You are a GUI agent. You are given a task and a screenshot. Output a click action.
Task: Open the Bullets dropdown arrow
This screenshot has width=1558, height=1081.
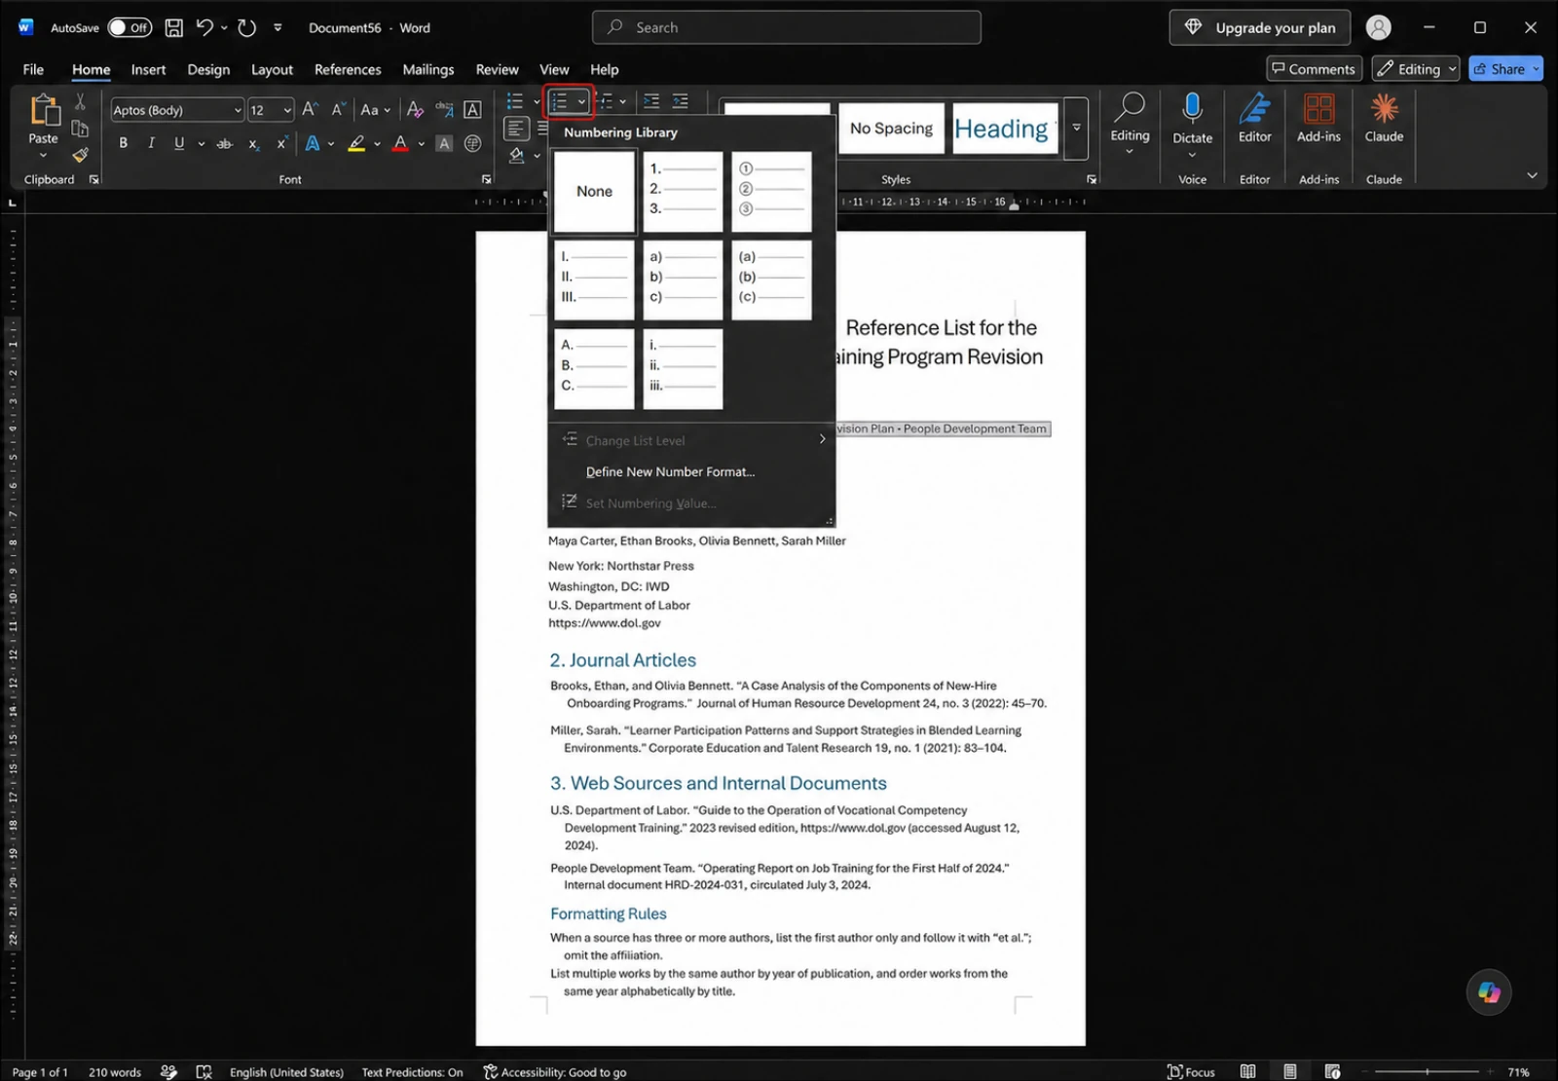coord(536,101)
